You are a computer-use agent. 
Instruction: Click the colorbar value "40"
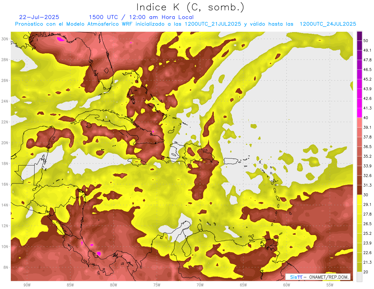coord(366,118)
